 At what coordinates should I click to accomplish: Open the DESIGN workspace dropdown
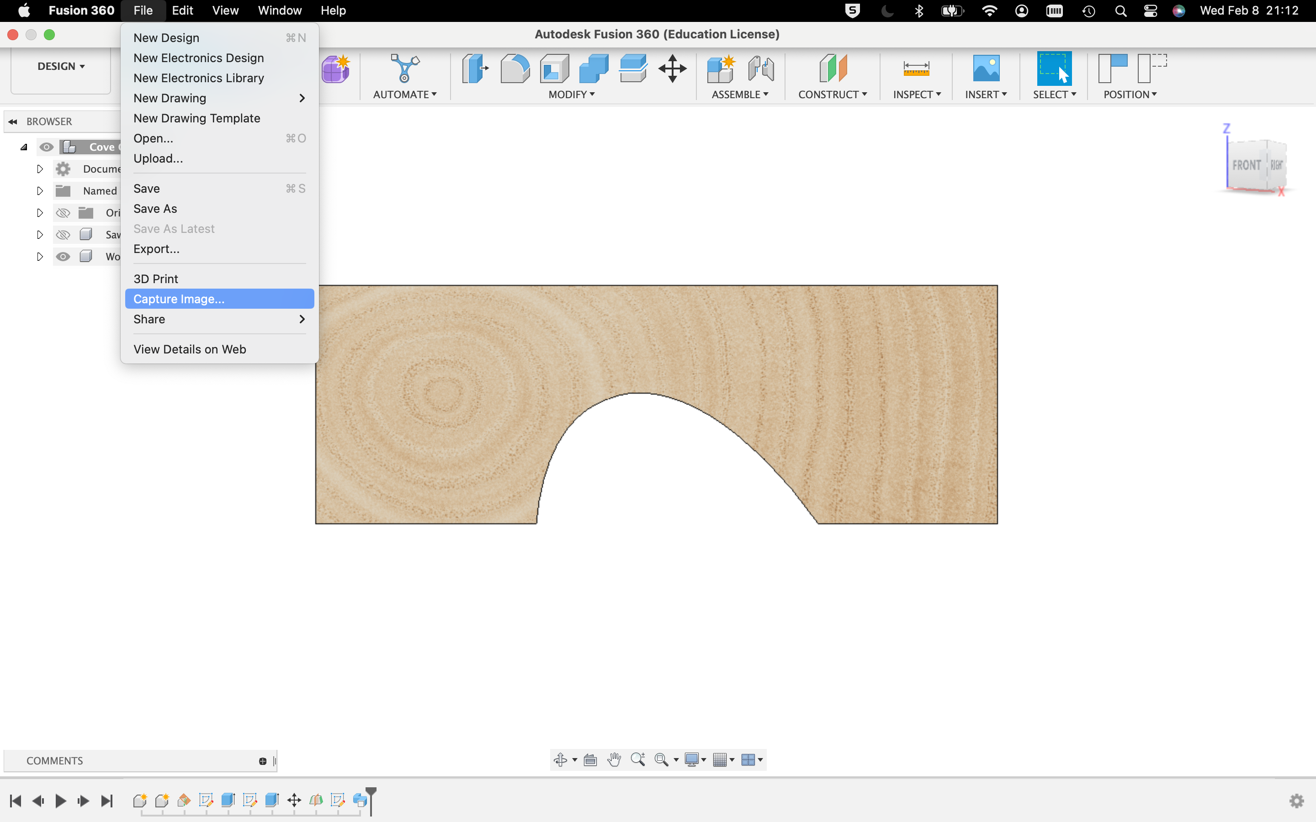click(61, 66)
